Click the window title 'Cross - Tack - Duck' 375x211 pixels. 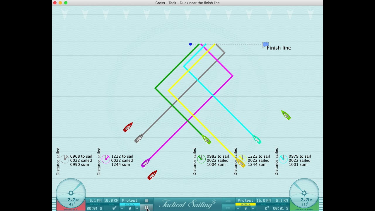pos(187,3)
